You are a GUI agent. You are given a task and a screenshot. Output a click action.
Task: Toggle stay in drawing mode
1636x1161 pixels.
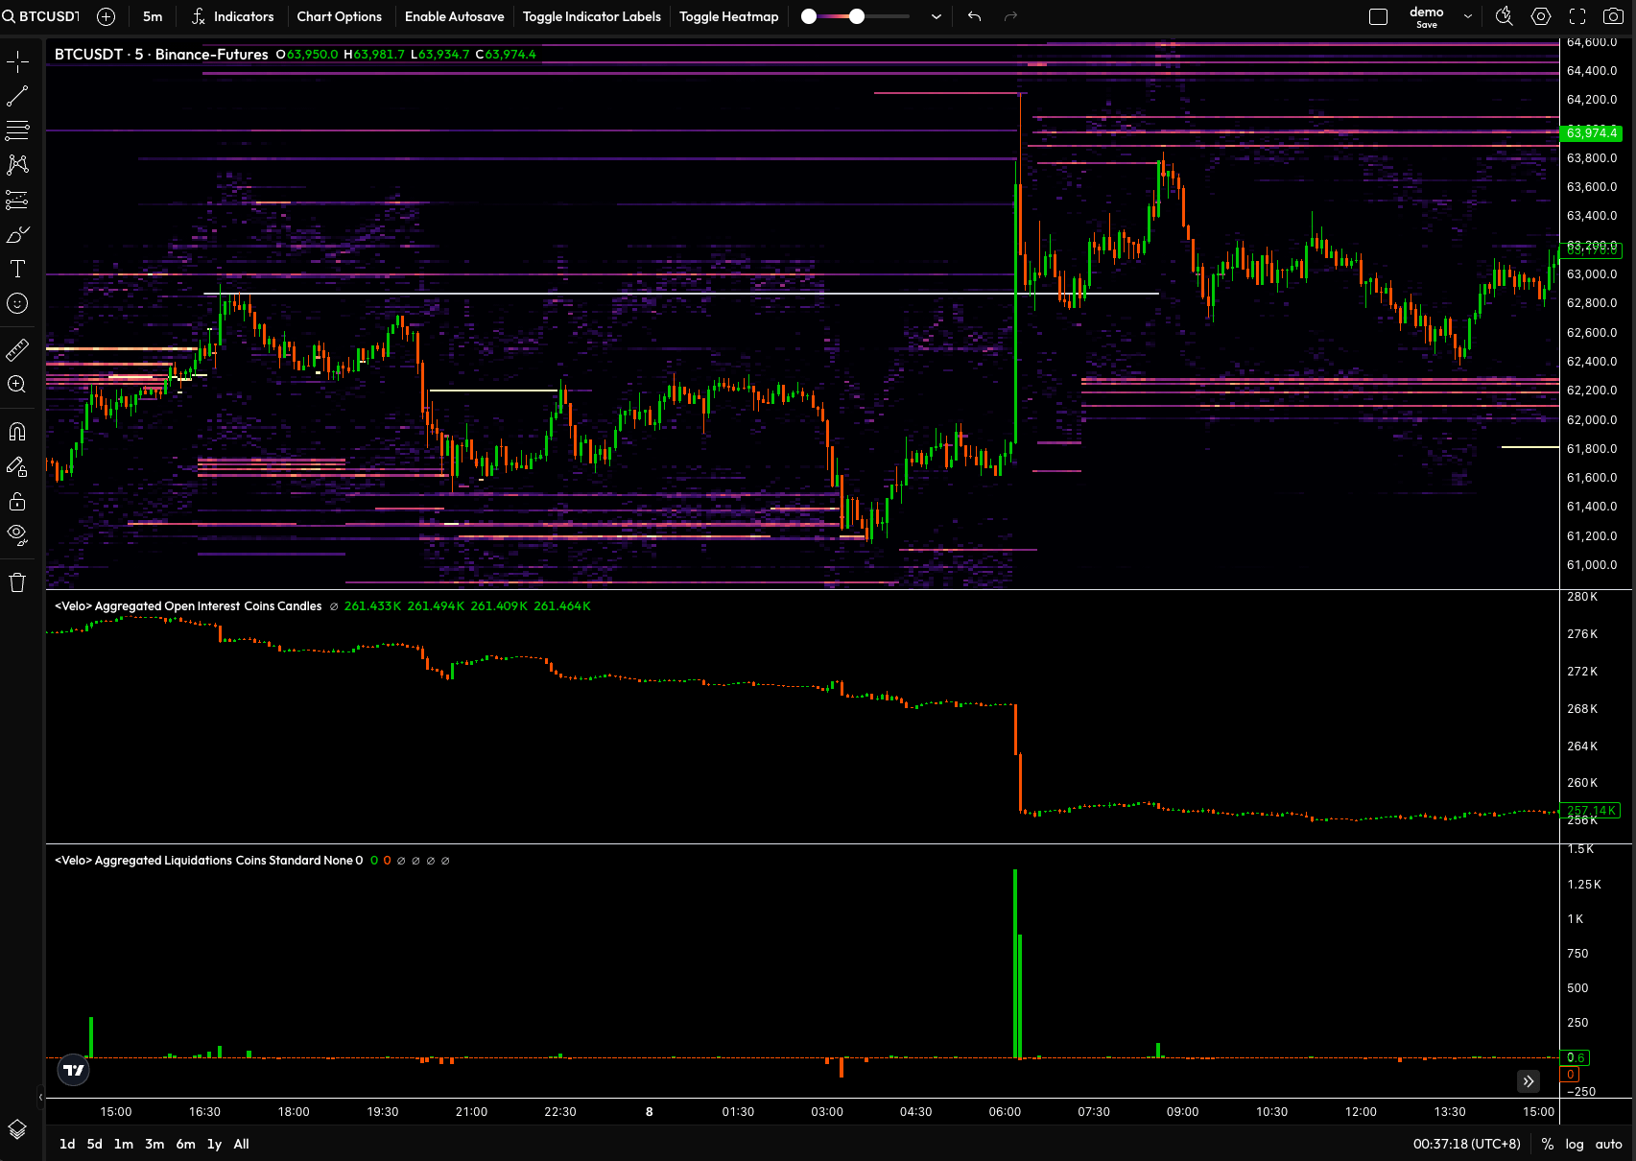pyautogui.click(x=17, y=466)
